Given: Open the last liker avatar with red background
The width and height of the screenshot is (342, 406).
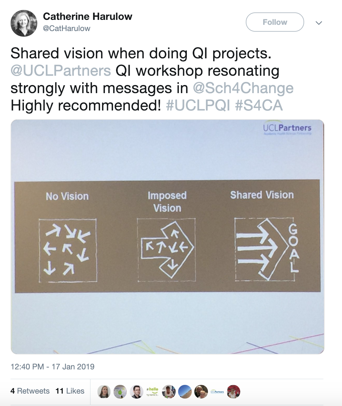Looking at the screenshot, I should click(x=233, y=391).
